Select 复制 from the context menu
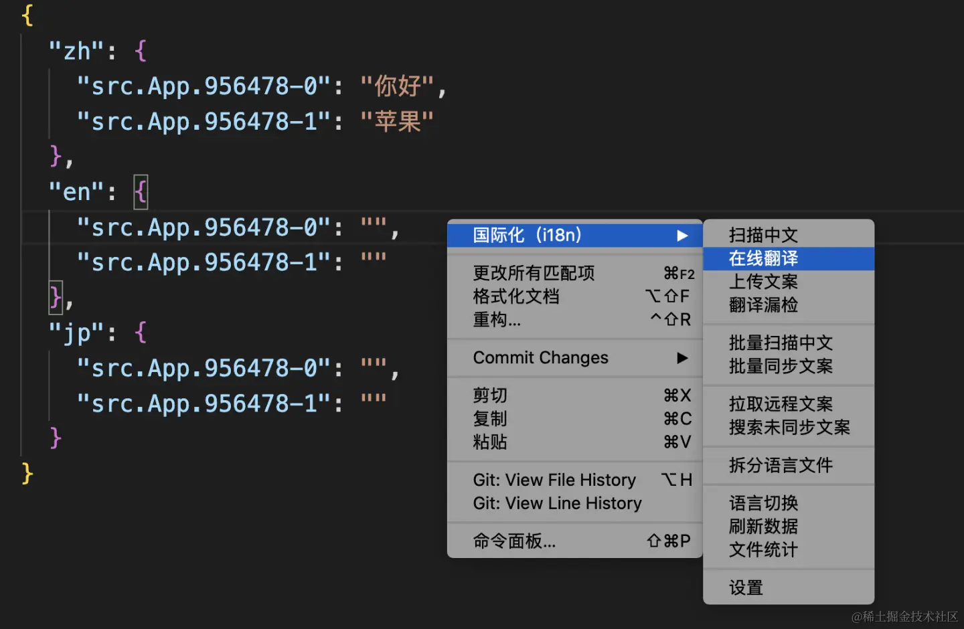This screenshot has height=629, width=964. point(574,419)
